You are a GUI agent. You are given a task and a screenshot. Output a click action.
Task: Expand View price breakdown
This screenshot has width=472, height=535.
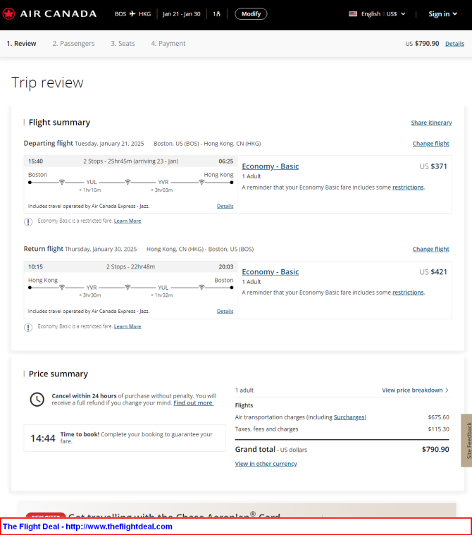pos(415,390)
